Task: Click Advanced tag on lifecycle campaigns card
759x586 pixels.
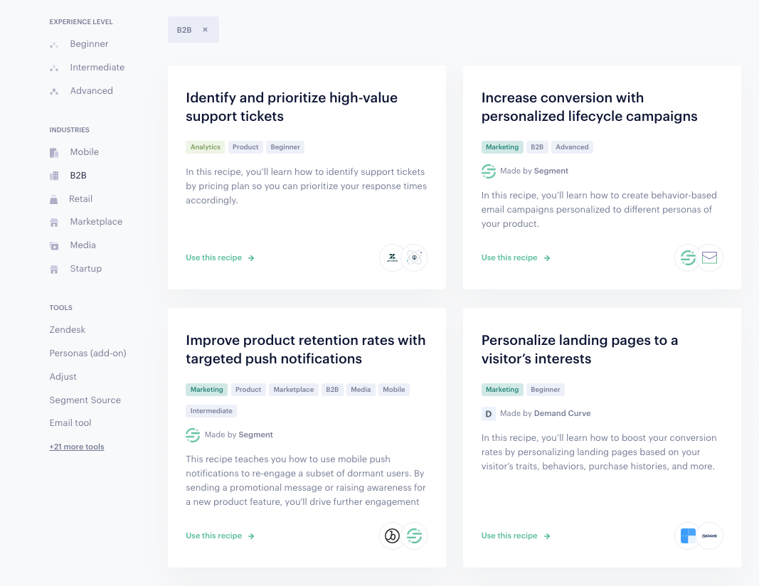Action: (572, 147)
